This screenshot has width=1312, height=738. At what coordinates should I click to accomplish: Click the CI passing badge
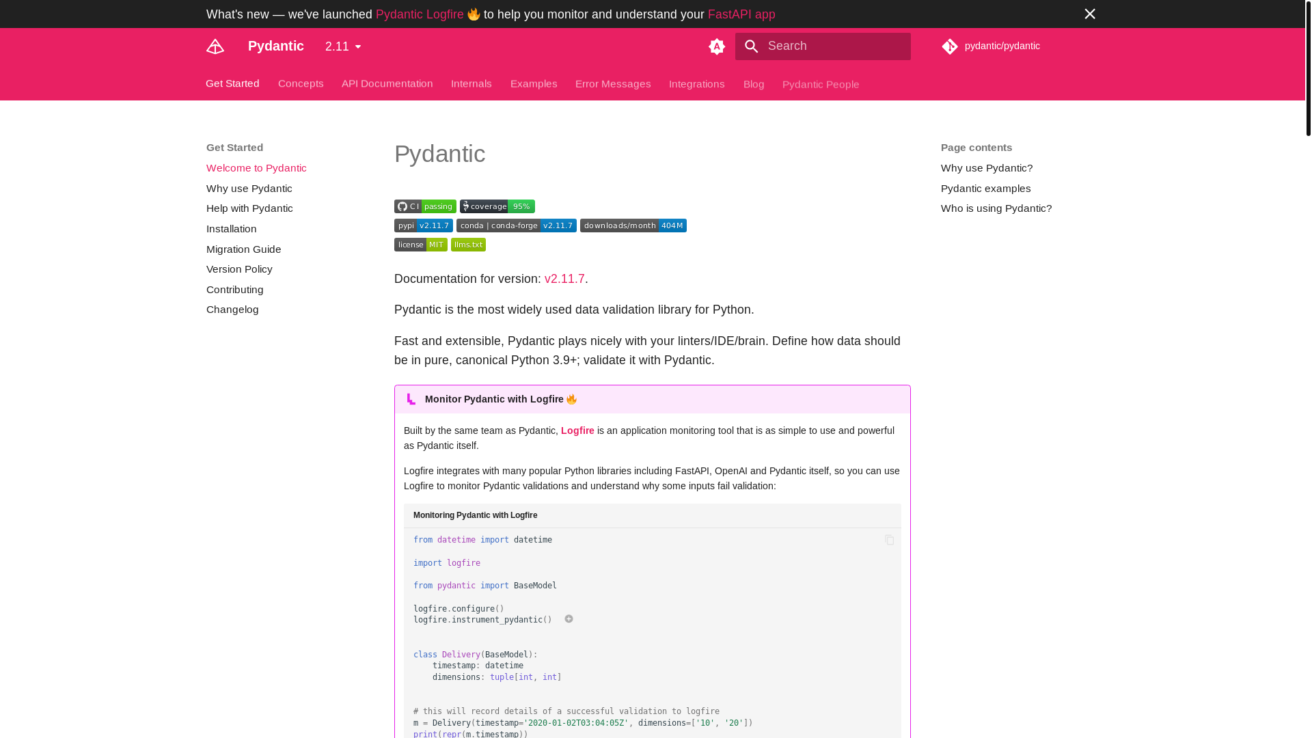(425, 206)
